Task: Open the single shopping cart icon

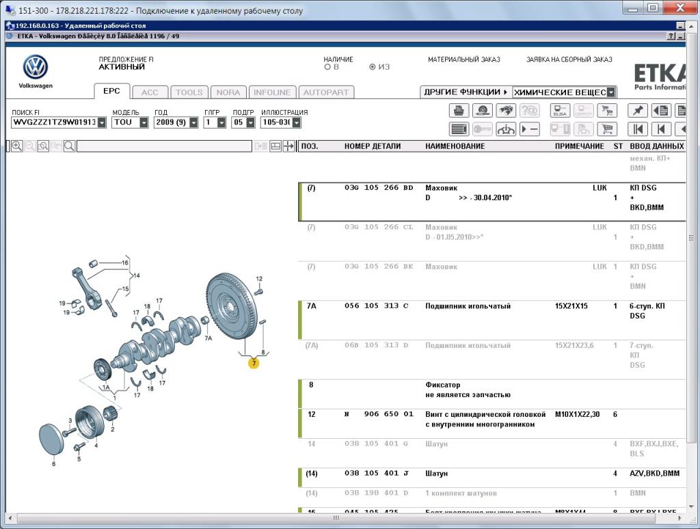Action: pyautogui.click(x=607, y=129)
